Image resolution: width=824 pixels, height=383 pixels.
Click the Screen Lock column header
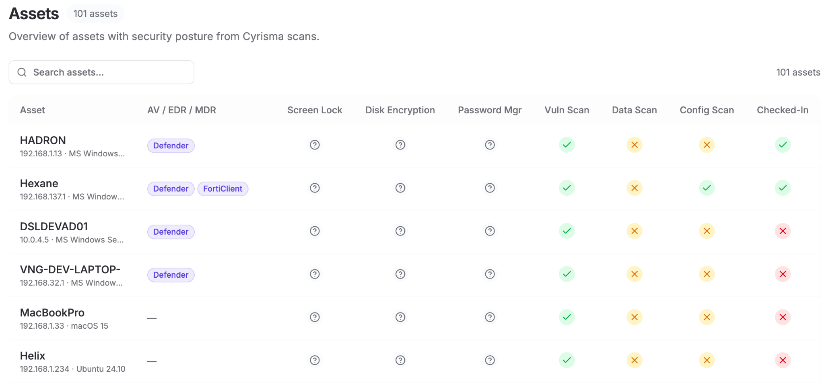[315, 110]
